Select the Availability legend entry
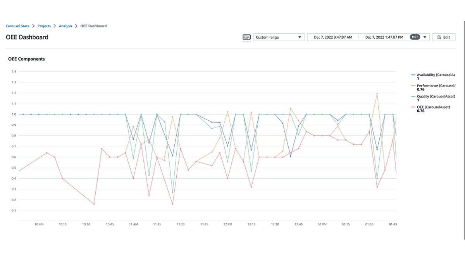Screen dimensions: 465x261 433,76
